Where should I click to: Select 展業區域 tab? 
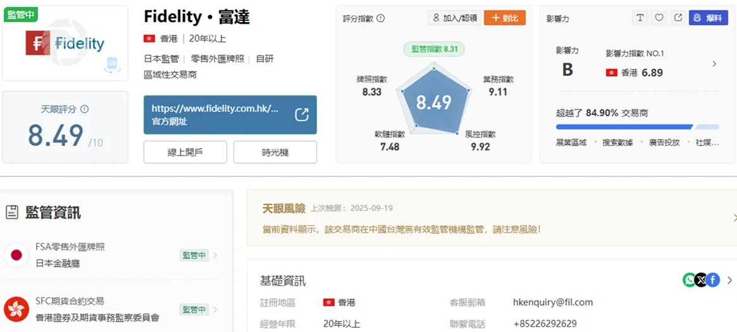[x=571, y=143]
